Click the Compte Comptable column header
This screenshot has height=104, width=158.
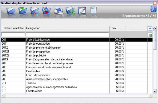point(13,29)
